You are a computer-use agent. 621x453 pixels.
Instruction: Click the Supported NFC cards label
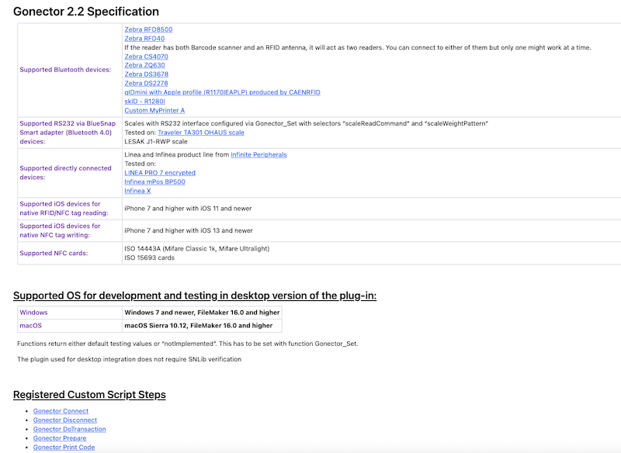[x=54, y=253]
